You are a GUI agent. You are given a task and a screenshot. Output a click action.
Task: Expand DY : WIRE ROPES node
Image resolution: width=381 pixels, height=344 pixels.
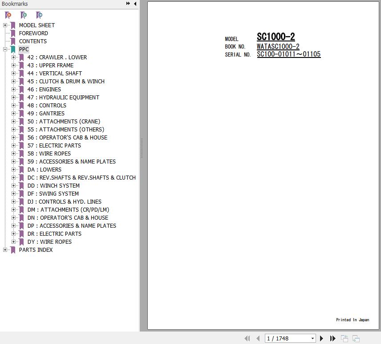coord(13,242)
